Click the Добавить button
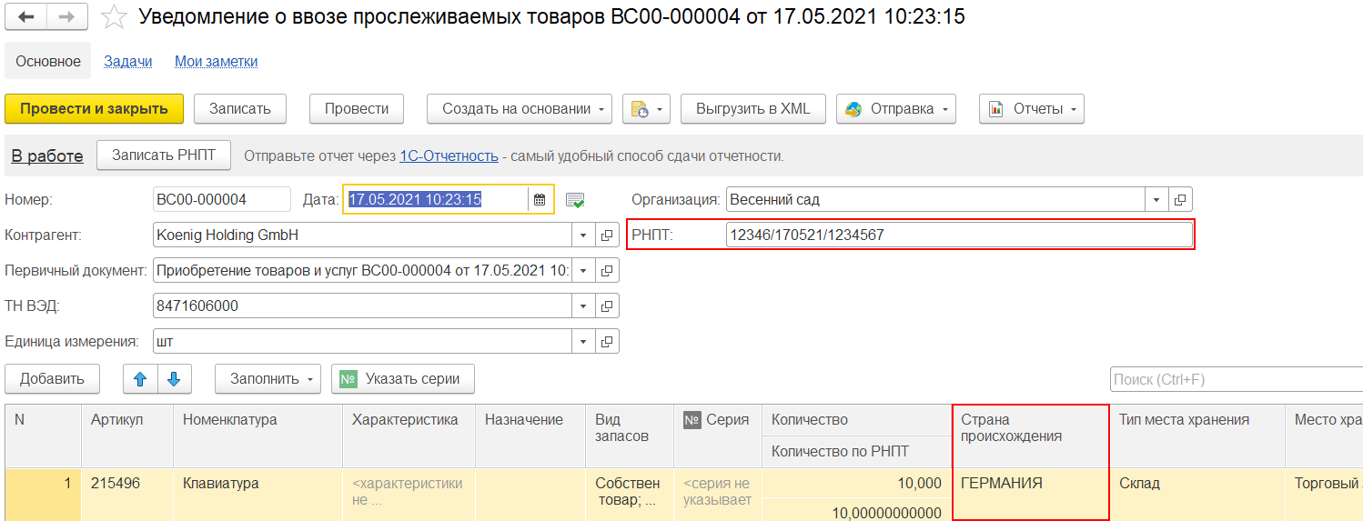 click(53, 379)
